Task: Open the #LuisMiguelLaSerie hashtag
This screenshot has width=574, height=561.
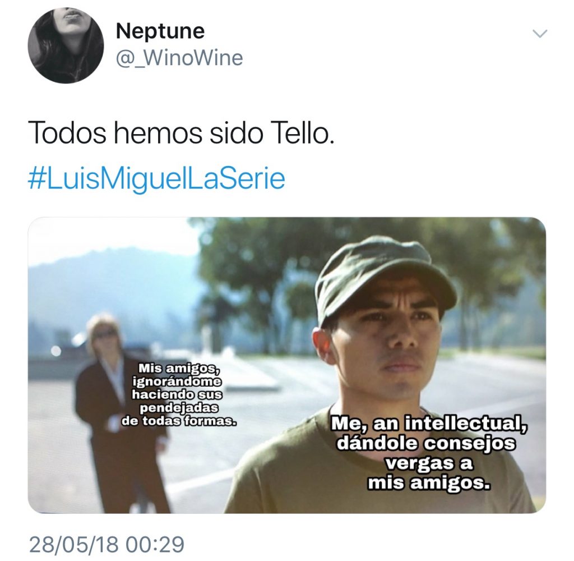Action: (157, 179)
